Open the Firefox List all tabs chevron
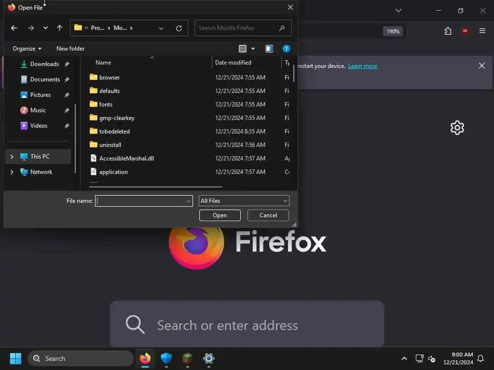 tap(398, 11)
